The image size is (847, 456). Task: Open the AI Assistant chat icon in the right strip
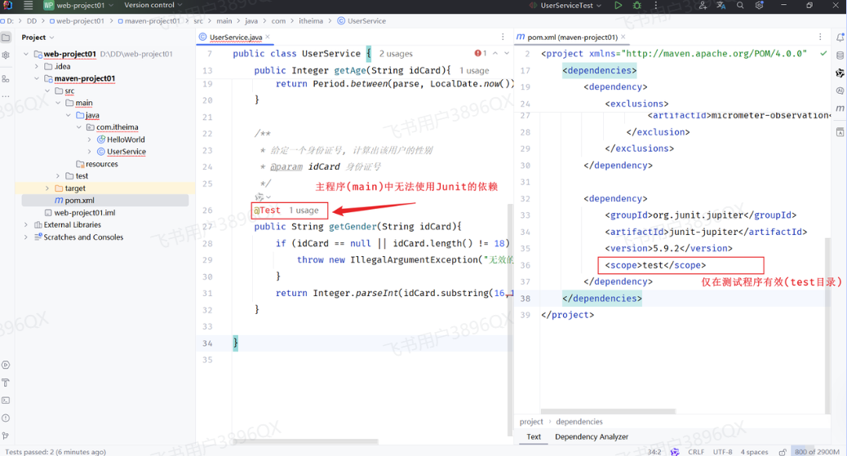click(840, 91)
